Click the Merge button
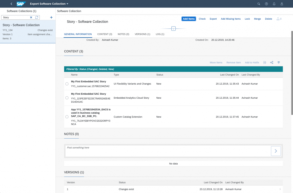 (x=257, y=19)
